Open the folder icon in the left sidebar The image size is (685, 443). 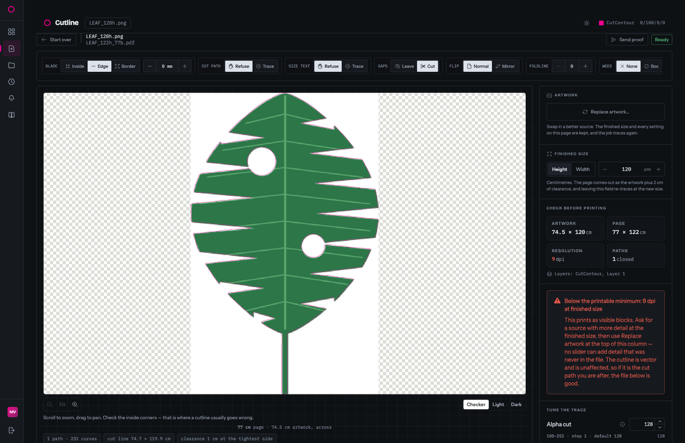coord(11,65)
